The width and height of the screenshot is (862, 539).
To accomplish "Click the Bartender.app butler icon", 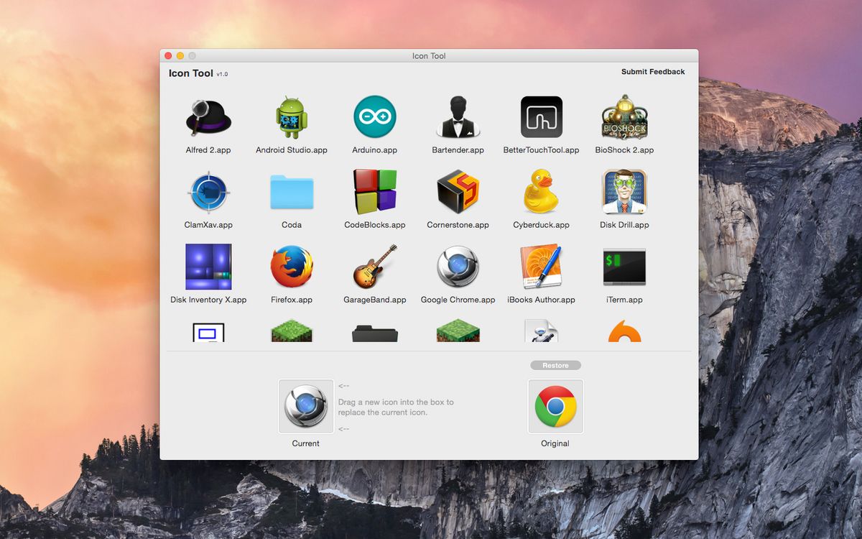I will point(458,117).
